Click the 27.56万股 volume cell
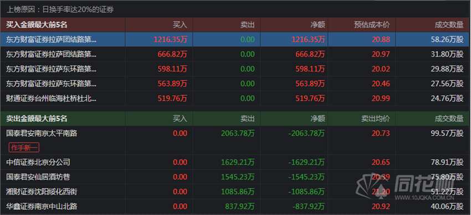 [447, 84]
